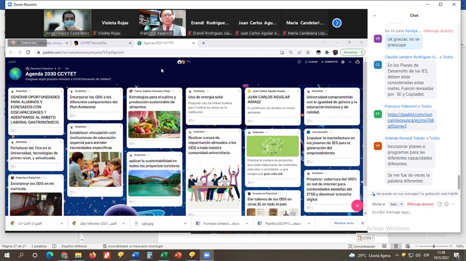Open Padlet settings gear

click(343, 62)
